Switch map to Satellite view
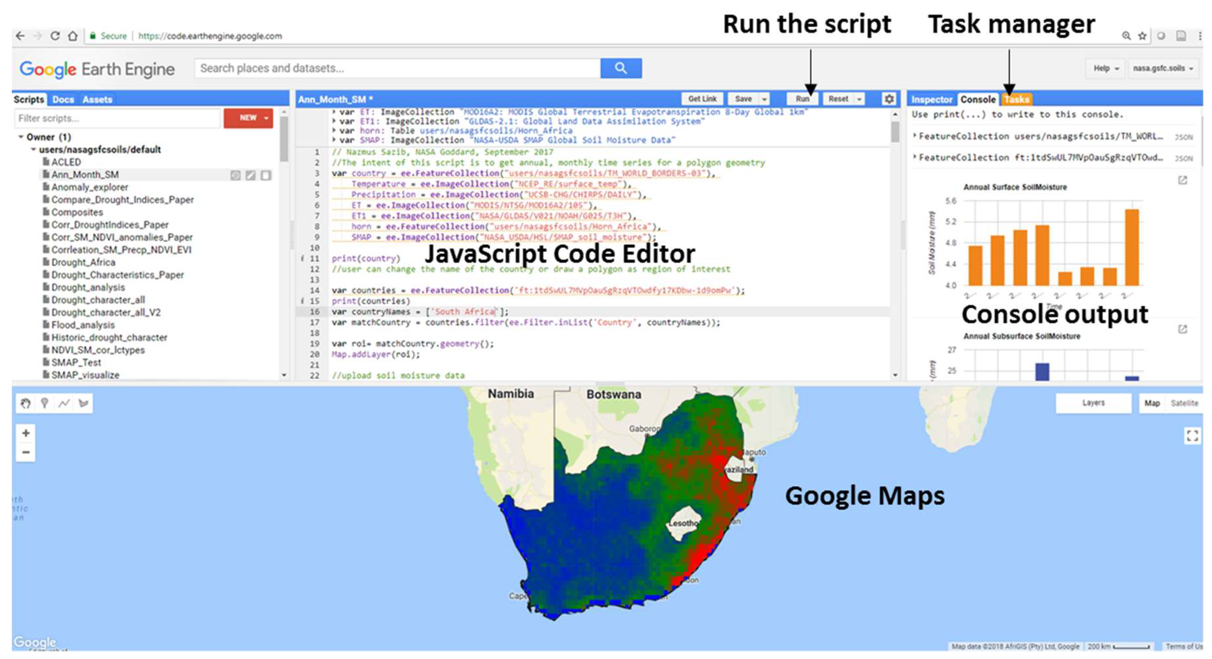The width and height of the screenshot is (1212, 659). (1184, 403)
